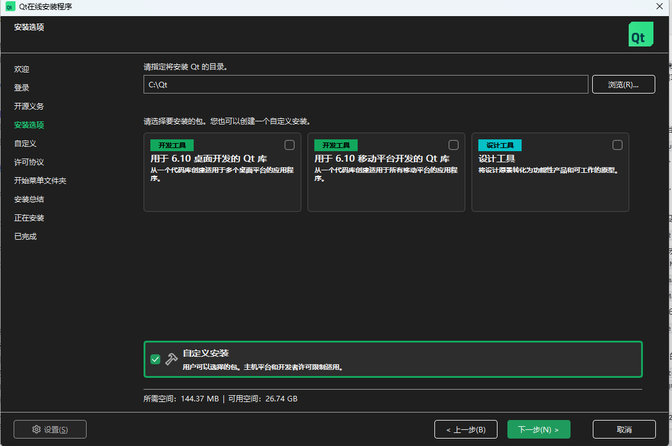Select the 开源义务 step in sidebar
Screen dimensions: 672x446
28,107
